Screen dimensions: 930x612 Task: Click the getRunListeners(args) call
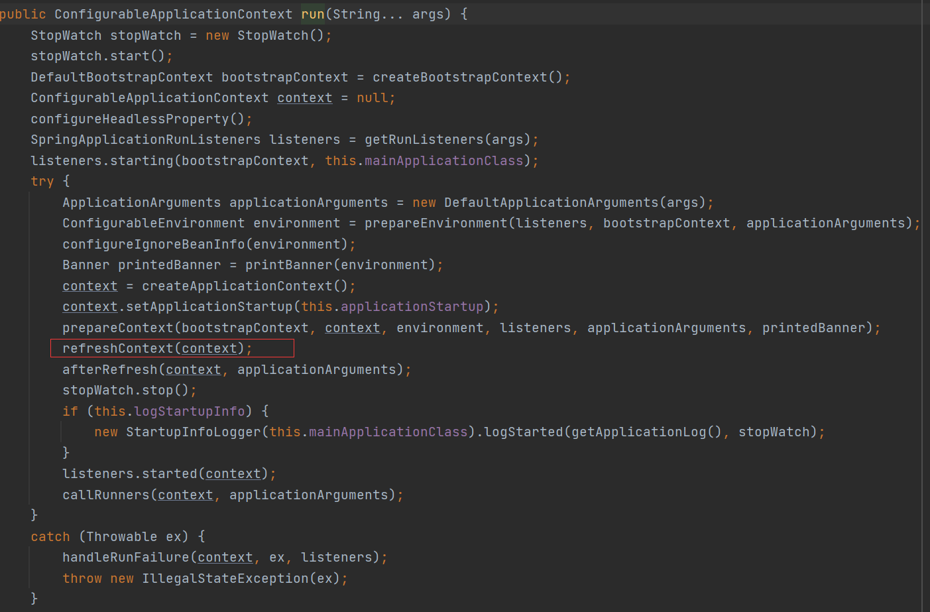coord(447,139)
